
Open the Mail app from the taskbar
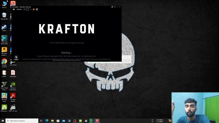(64, 121)
